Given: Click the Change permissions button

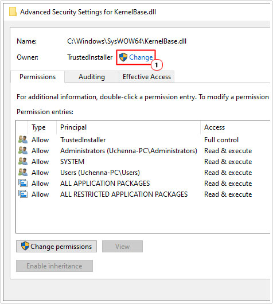Looking at the screenshot, I should tap(56, 247).
